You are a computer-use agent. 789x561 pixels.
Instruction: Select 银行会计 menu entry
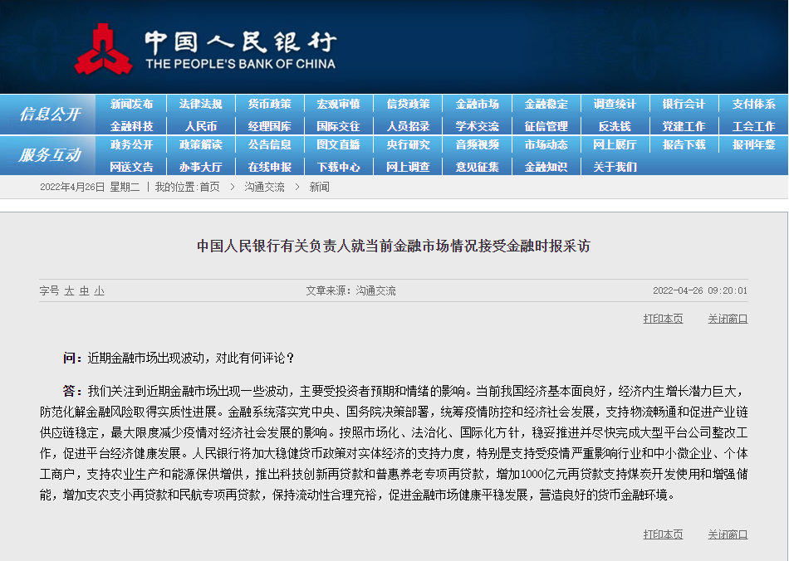684,104
